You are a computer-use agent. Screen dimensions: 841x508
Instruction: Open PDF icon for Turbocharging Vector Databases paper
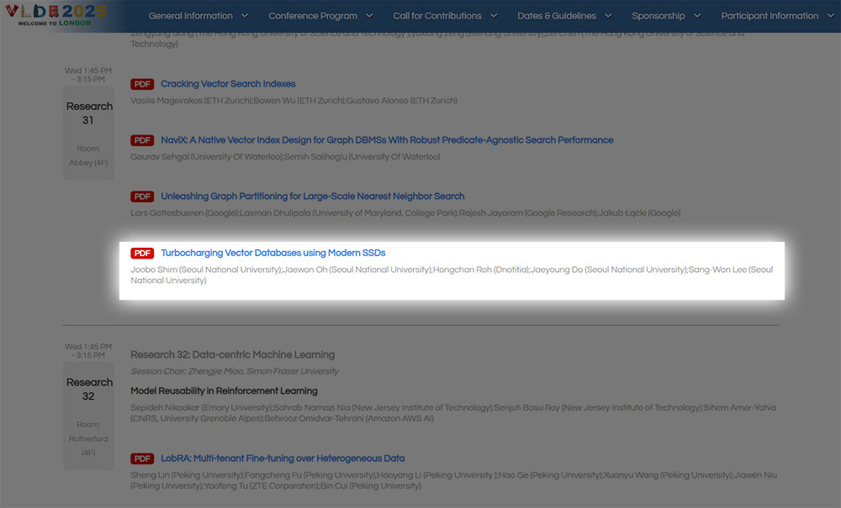coord(142,253)
